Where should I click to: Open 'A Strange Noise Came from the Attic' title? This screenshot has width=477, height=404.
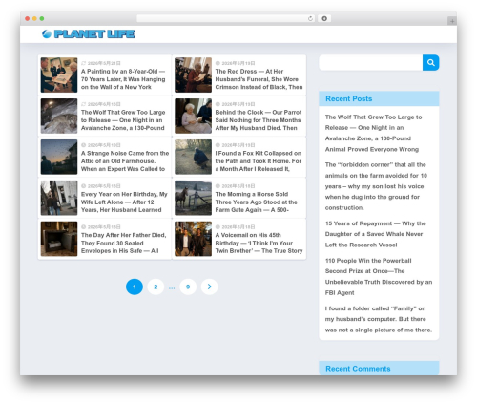[x=125, y=161]
